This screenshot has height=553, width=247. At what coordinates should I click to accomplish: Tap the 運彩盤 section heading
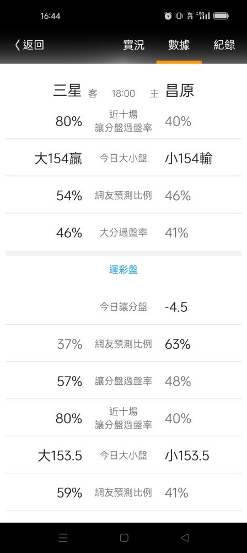[x=123, y=270]
